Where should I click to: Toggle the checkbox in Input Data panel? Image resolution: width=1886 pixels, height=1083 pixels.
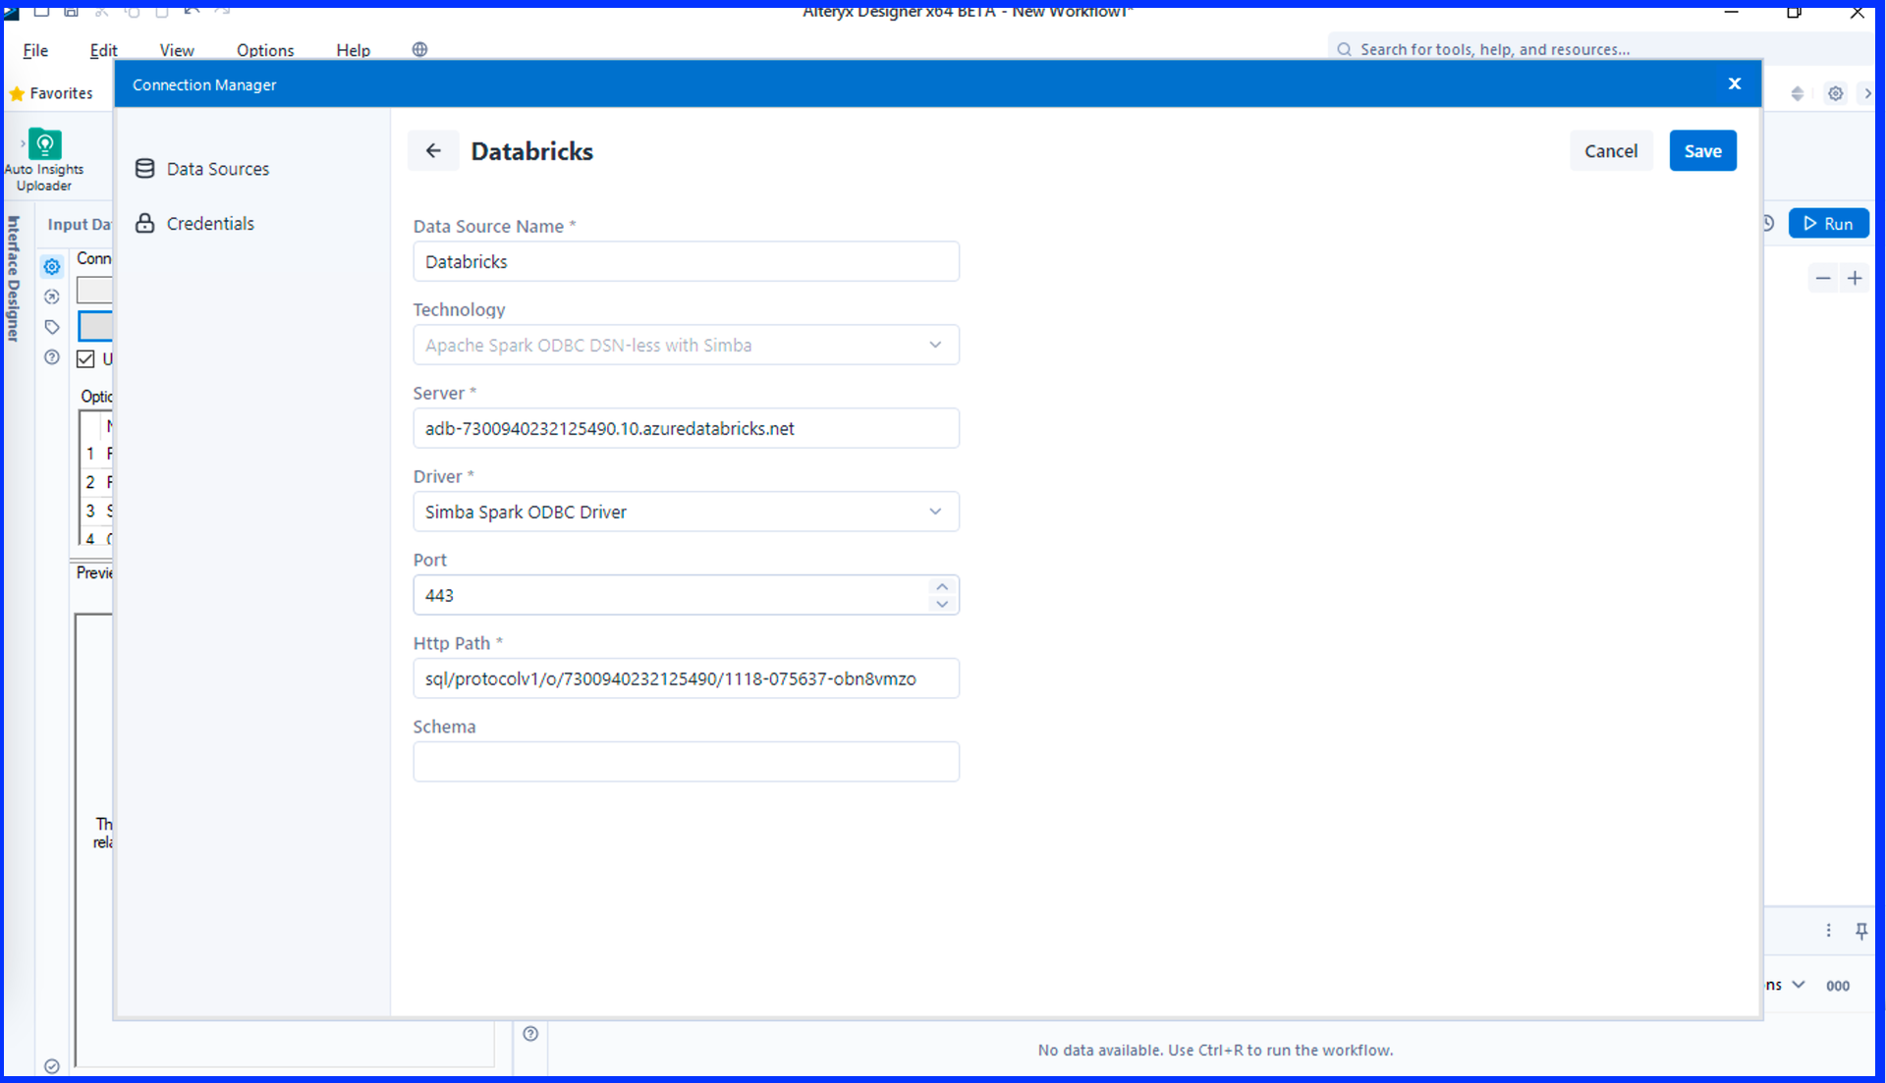click(86, 358)
